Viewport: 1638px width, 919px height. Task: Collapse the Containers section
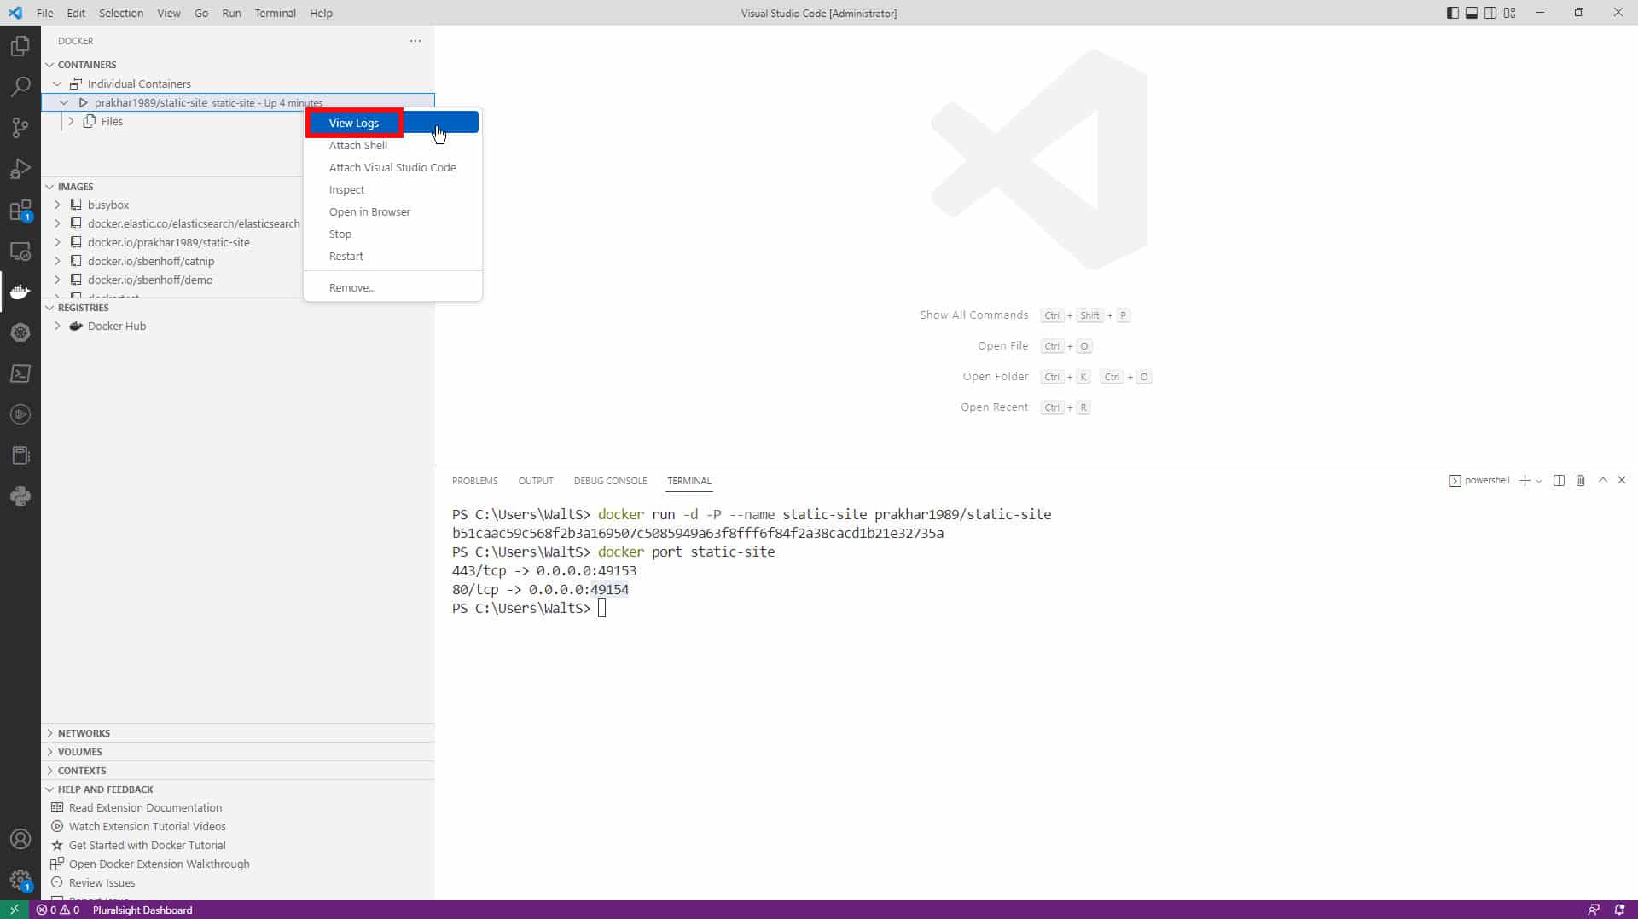click(x=50, y=64)
